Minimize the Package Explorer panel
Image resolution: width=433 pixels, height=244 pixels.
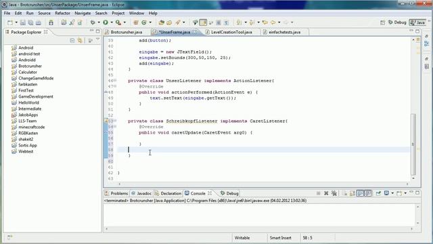(92, 31)
